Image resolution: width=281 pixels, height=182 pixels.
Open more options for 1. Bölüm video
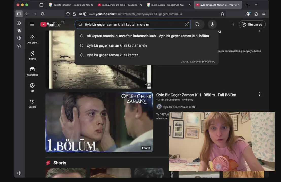(259, 94)
